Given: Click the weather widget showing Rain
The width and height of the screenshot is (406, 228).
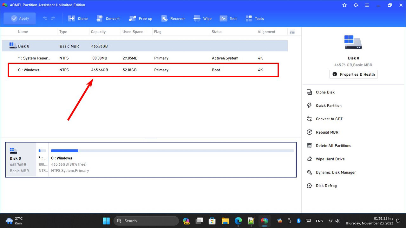Looking at the screenshot, I should [x=14, y=221].
